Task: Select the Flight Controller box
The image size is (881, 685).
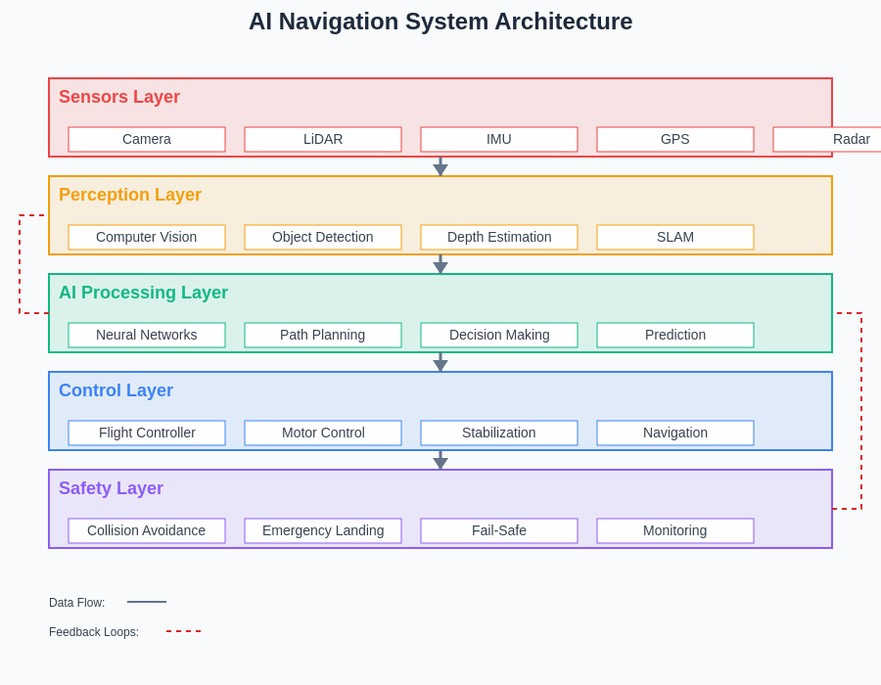Action: [147, 433]
